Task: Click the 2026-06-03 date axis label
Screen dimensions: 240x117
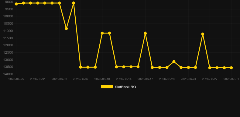Action: (x=59, y=79)
